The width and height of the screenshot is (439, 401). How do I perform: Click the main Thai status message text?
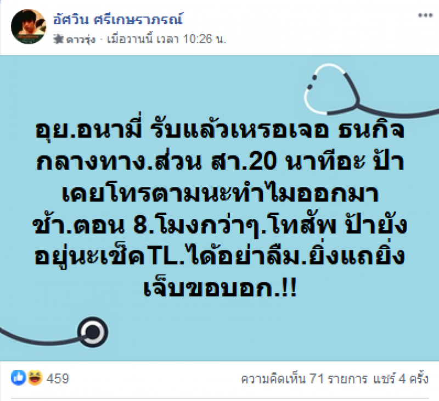[220, 209]
